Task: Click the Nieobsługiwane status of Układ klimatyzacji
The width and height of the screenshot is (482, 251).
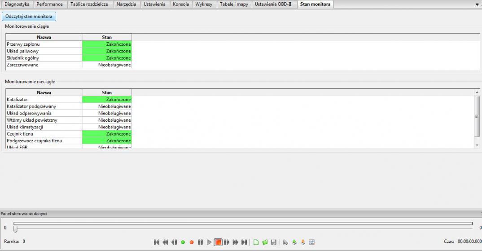Action: [x=107, y=127]
